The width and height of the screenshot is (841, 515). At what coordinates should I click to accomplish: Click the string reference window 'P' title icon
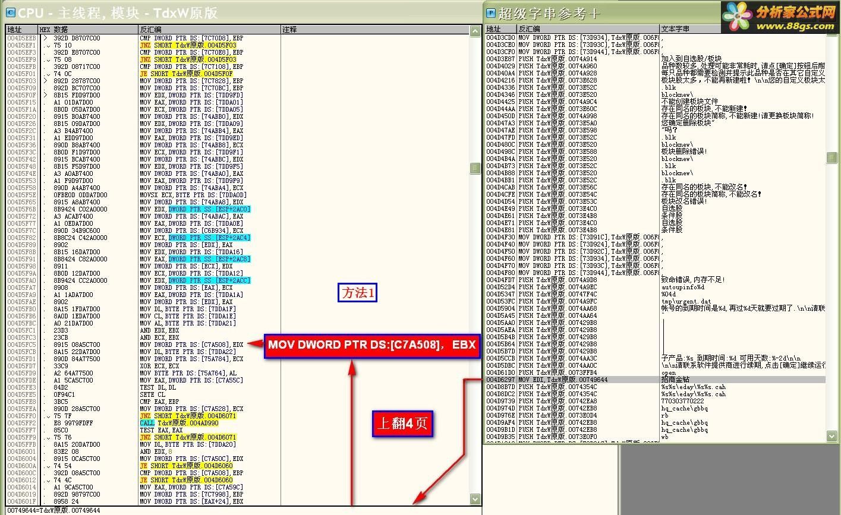coord(491,12)
